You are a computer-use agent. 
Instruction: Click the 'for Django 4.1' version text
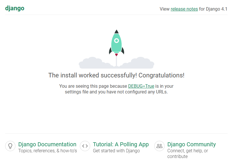click(213, 9)
